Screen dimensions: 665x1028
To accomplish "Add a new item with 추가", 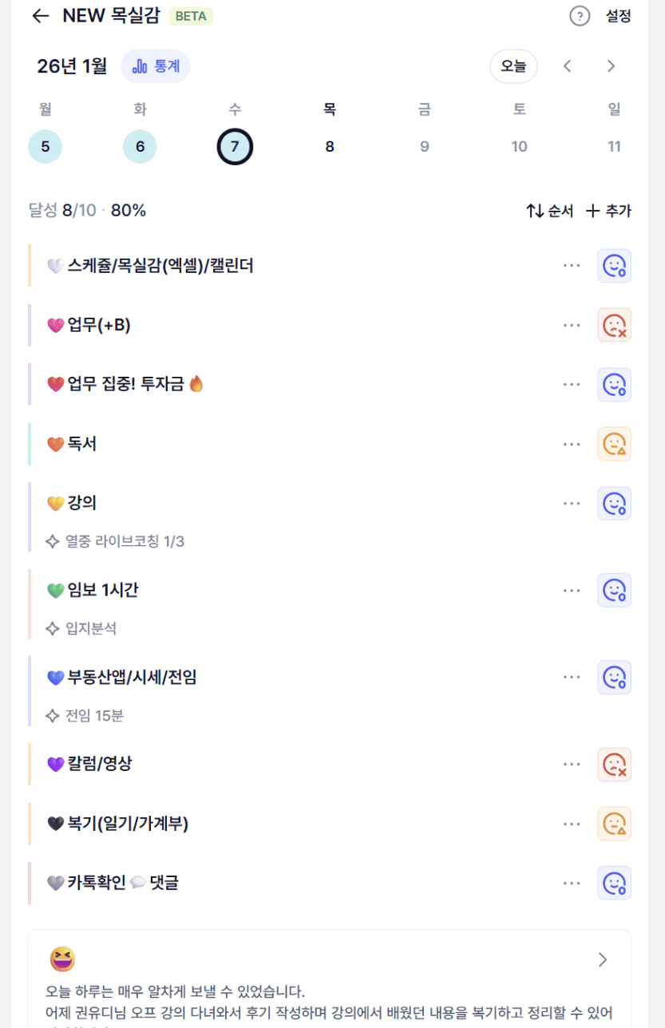I will tap(609, 211).
